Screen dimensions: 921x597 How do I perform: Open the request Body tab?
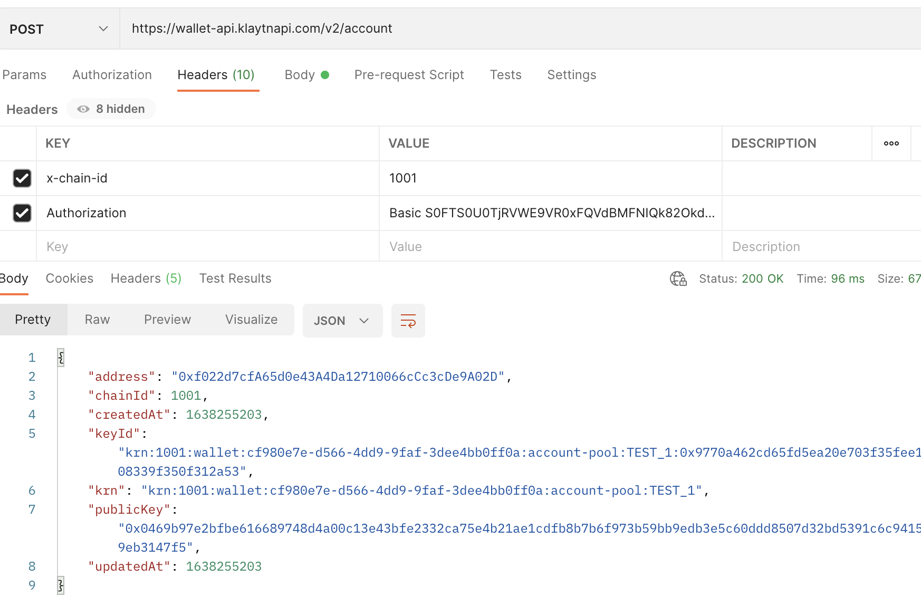pos(306,75)
